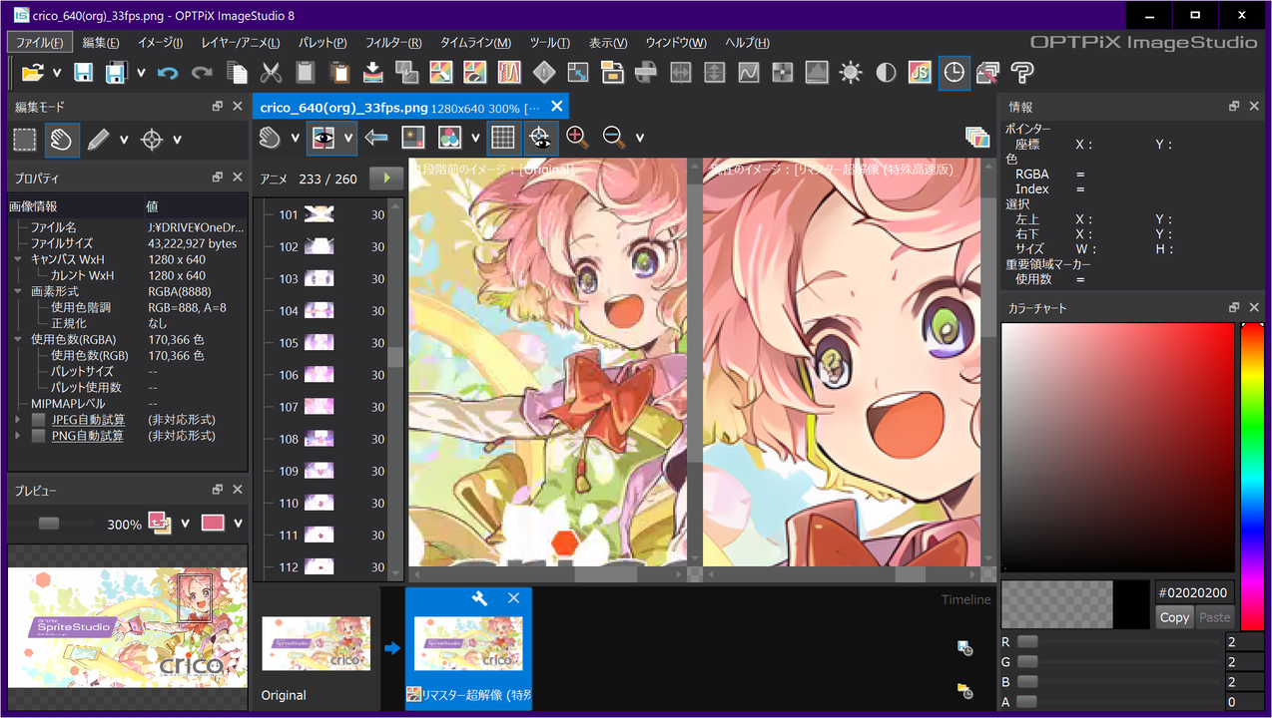Image resolution: width=1272 pixels, height=718 pixels.
Task: Save the image with the floppy icon
Action: point(84,72)
